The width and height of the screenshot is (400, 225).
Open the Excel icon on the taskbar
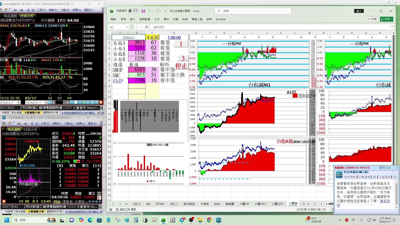[163, 220]
